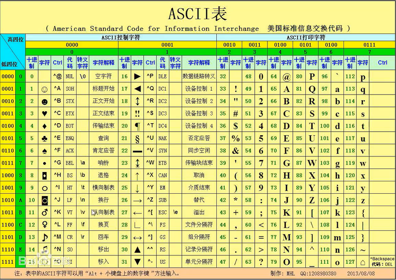Select the "NAK" code cell

pyautogui.click(x=163, y=138)
